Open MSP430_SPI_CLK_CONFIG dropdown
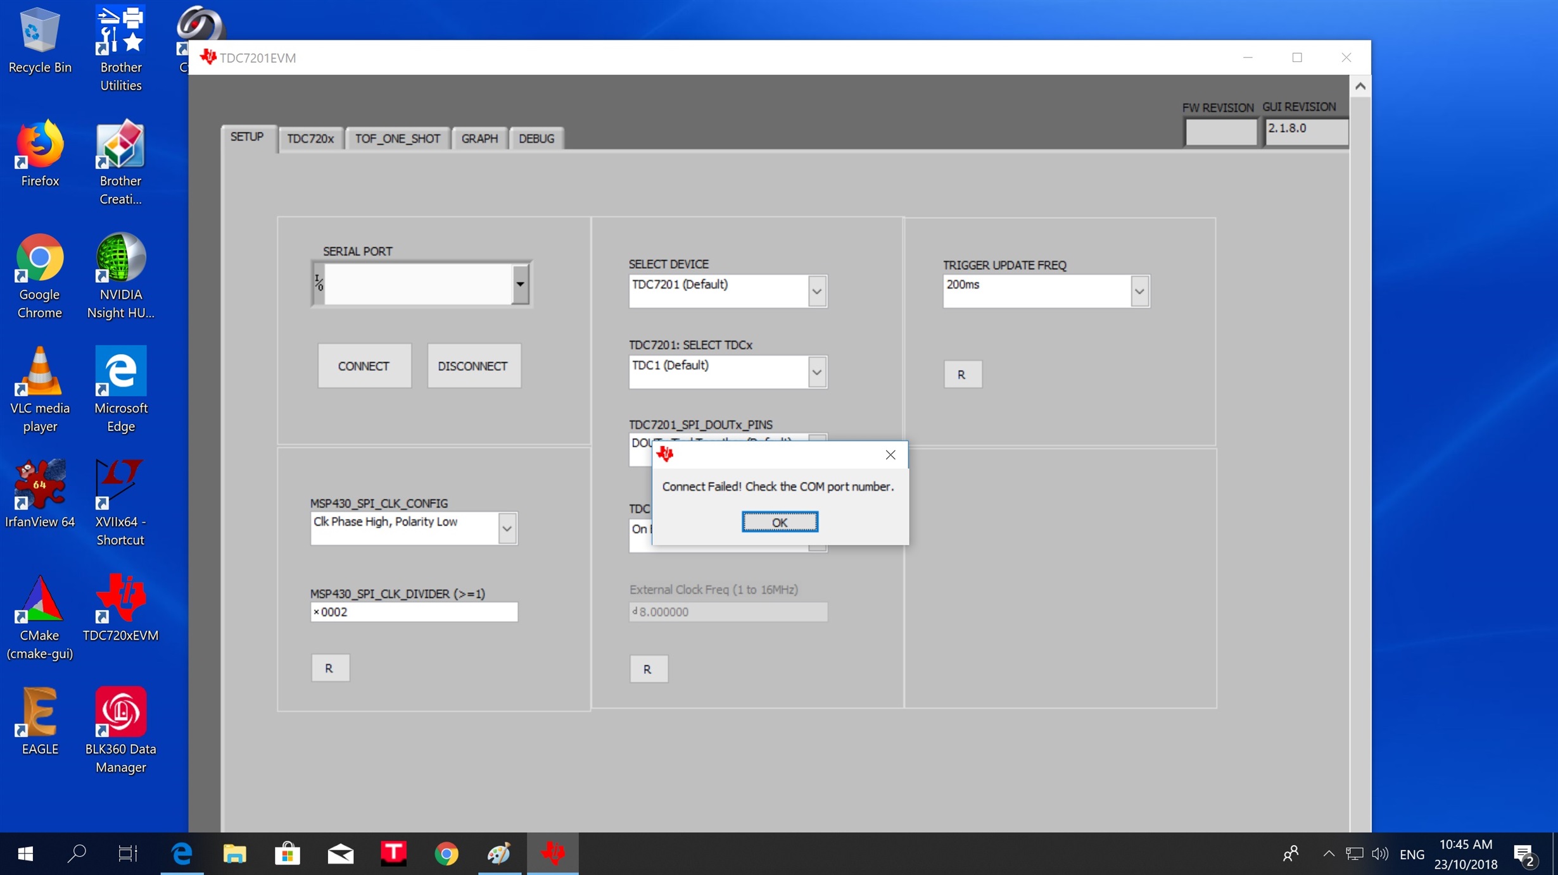 [x=507, y=528]
